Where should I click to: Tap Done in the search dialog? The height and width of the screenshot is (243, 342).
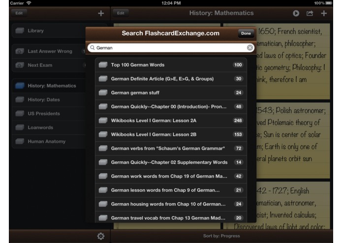coord(246,33)
